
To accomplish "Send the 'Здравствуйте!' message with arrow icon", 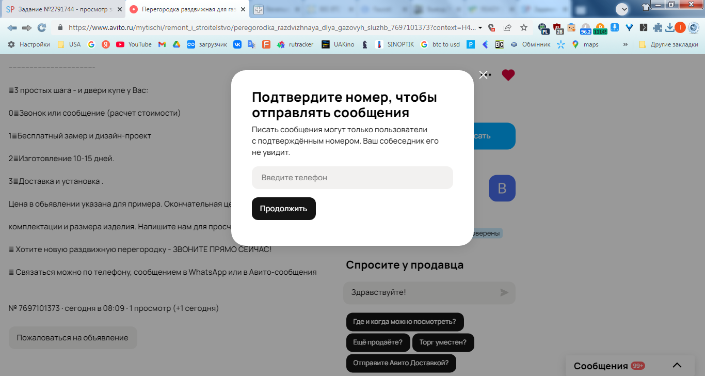I will pos(504,293).
